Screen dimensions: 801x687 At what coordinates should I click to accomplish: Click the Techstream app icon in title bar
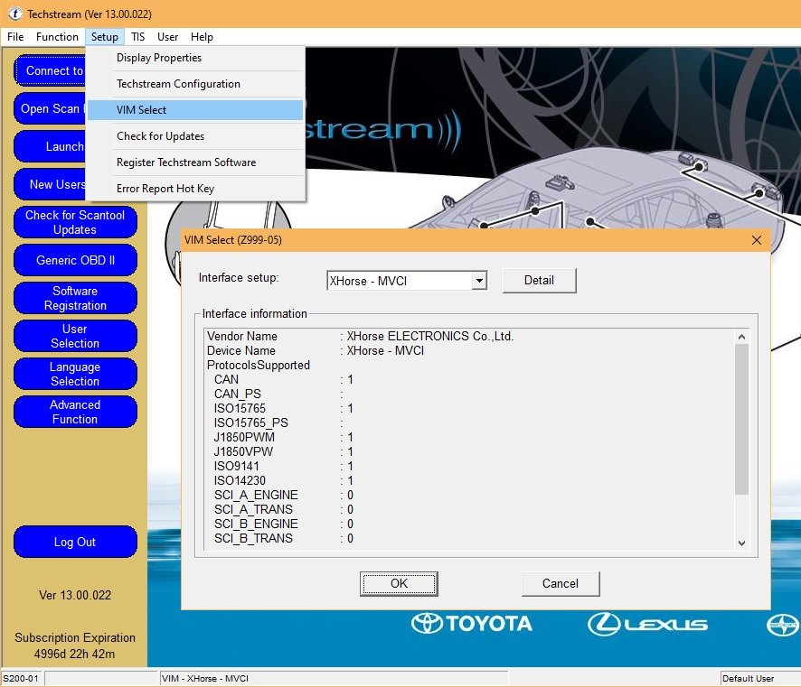coord(14,14)
